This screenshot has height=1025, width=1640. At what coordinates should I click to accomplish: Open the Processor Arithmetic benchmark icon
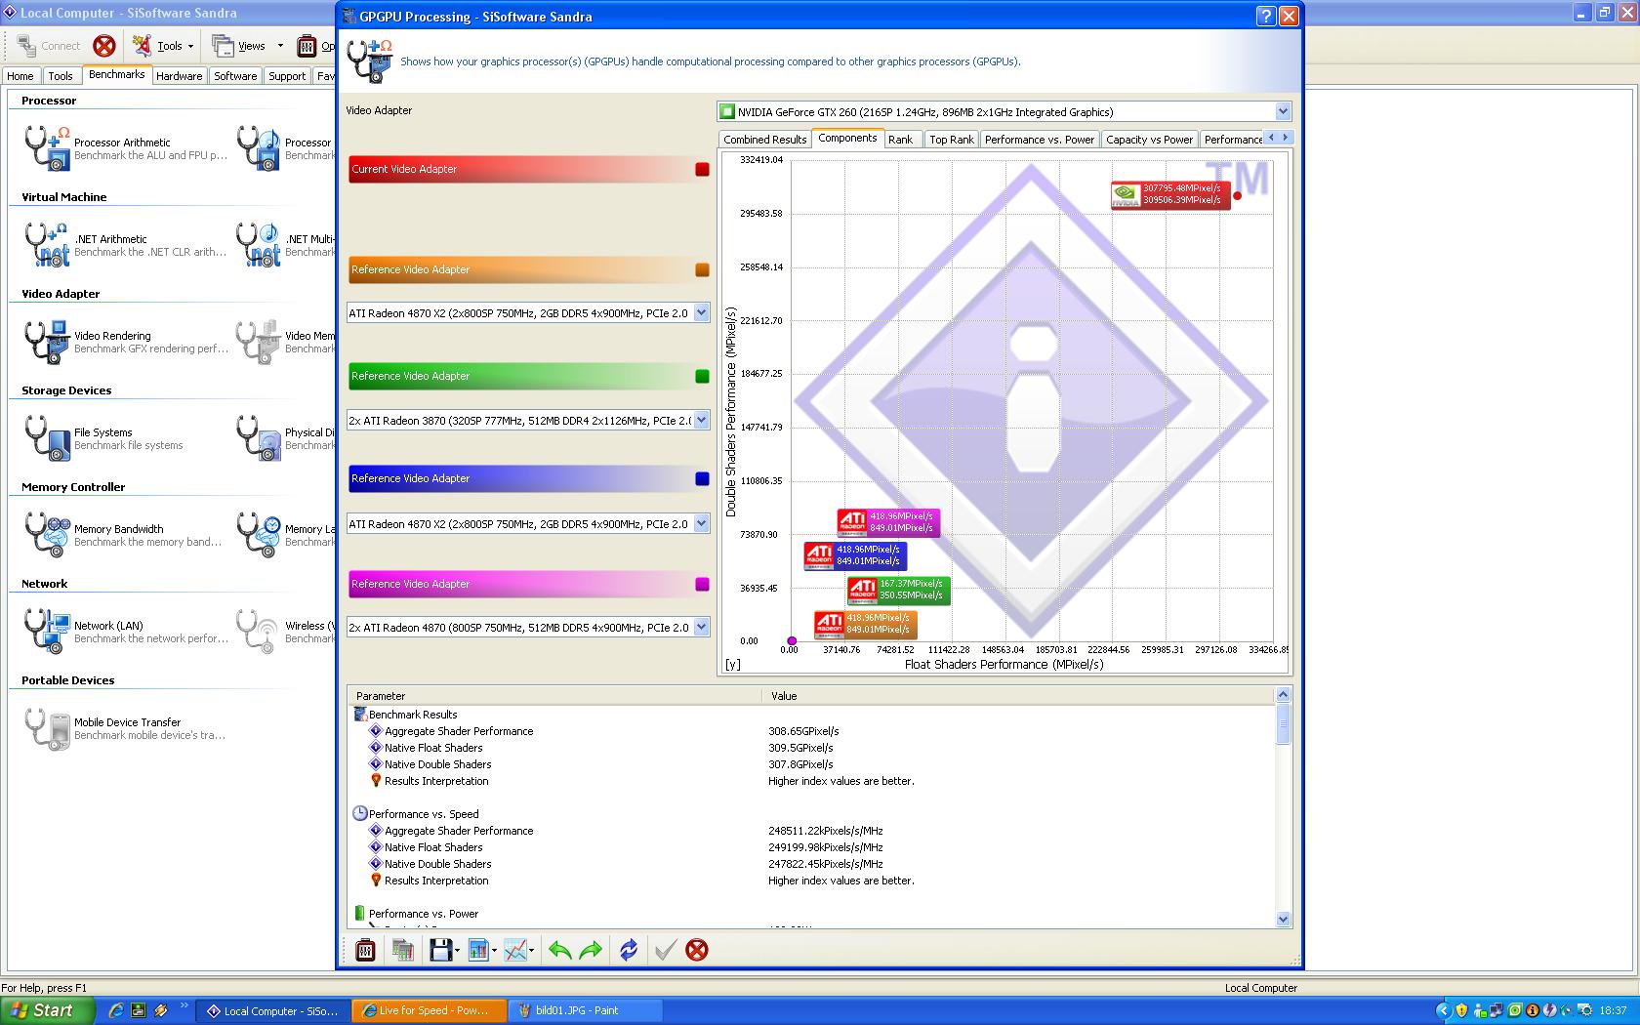point(47,147)
